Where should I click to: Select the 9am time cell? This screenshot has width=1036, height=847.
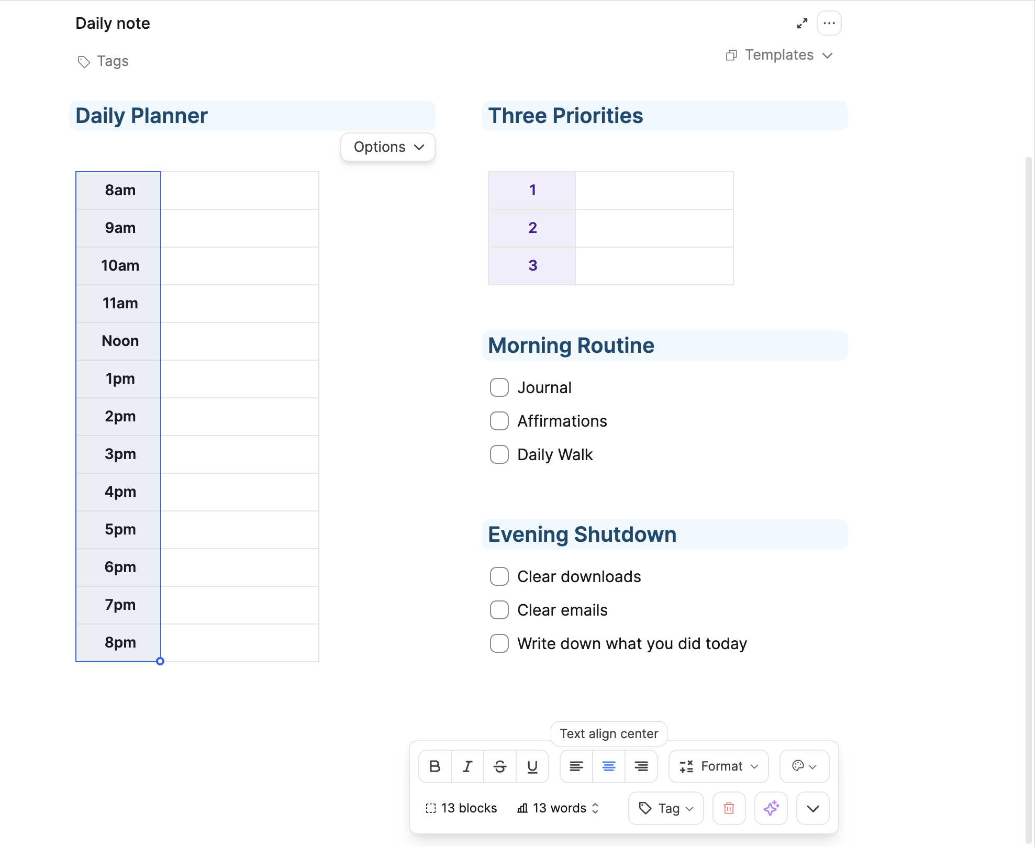coord(119,228)
